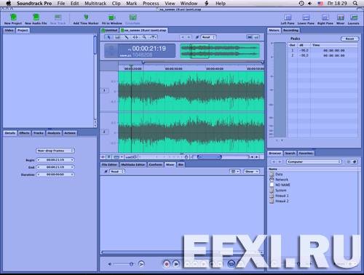Select the arrow selection tool
Screen dimensions: 364x275
click(x=108, y=37)
